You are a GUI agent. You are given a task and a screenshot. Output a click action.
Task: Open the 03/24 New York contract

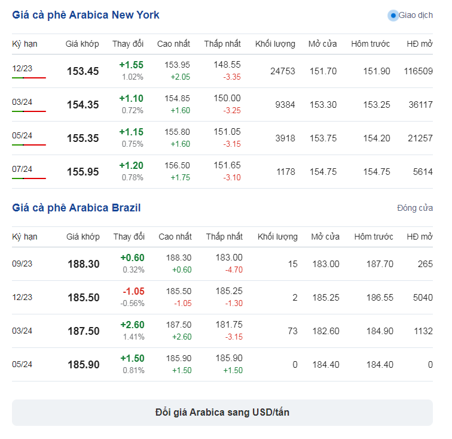(x=22, y=102)
